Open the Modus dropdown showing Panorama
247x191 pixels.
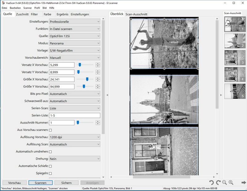(75, 43)
